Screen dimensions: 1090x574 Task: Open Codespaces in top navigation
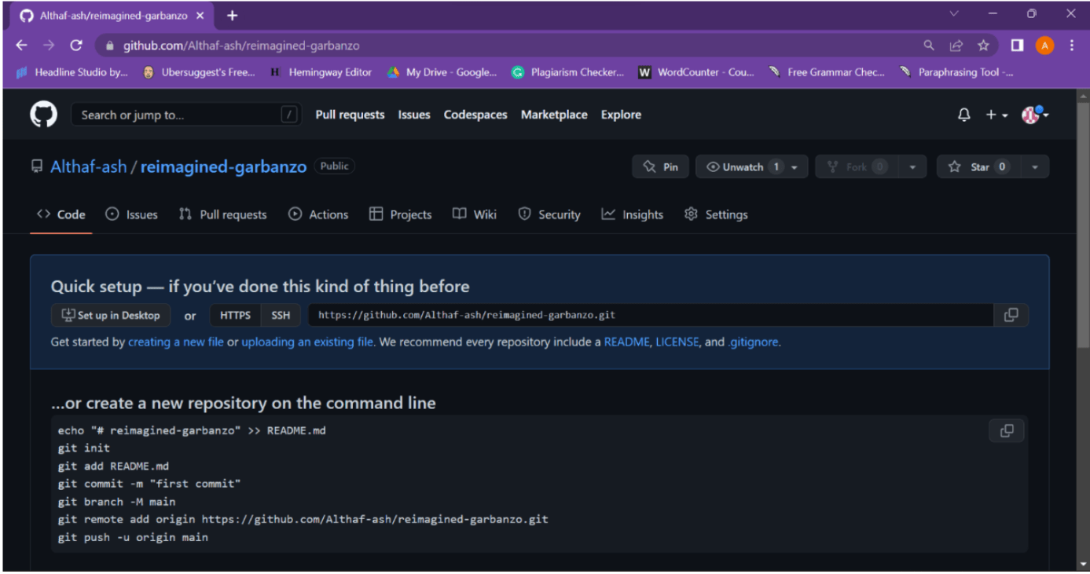(475, 115)
